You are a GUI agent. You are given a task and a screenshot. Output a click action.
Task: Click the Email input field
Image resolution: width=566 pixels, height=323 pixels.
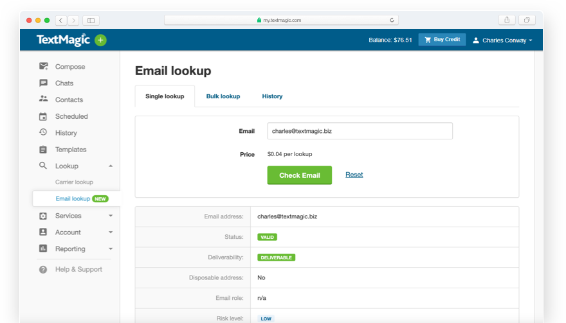[x=360, y=131]
